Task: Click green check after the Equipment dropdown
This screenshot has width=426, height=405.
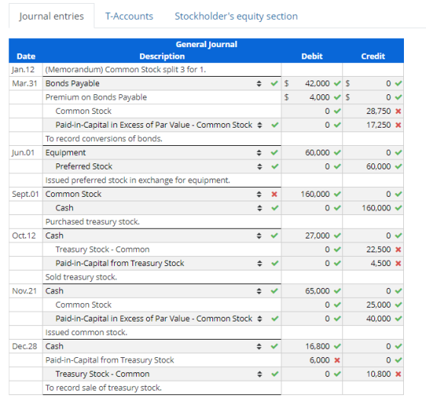Action: (275, 153)
